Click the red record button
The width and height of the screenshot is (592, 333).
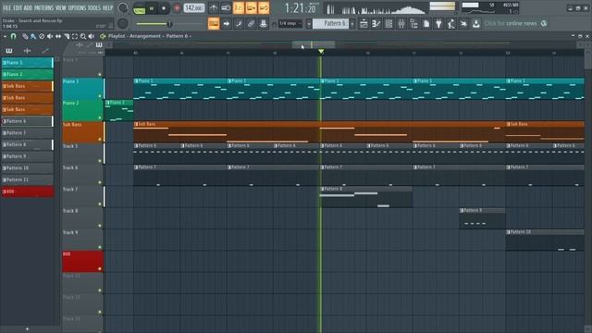(177, 8)
